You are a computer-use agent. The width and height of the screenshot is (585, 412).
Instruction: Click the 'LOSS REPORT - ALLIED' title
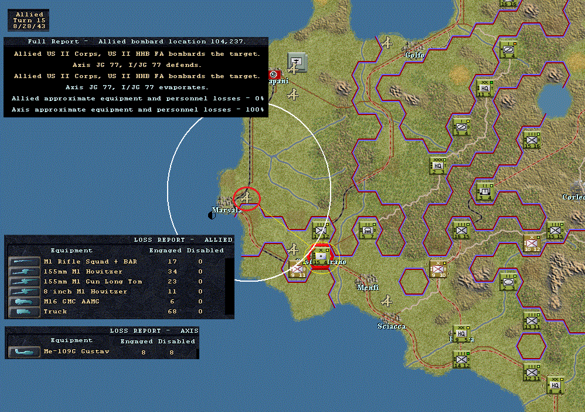pos(183,240)
